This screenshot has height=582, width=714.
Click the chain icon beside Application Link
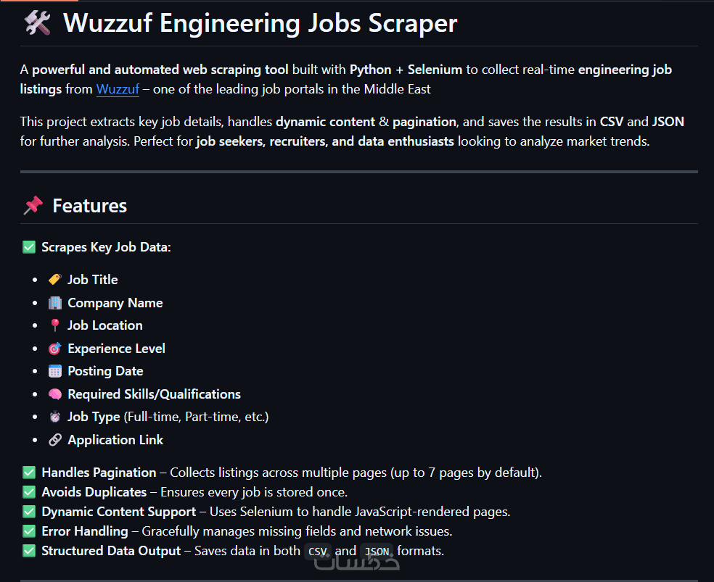[54, 440]
